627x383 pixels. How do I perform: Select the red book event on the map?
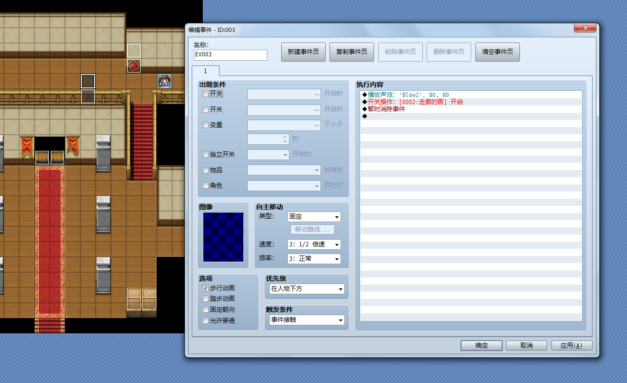134,66
